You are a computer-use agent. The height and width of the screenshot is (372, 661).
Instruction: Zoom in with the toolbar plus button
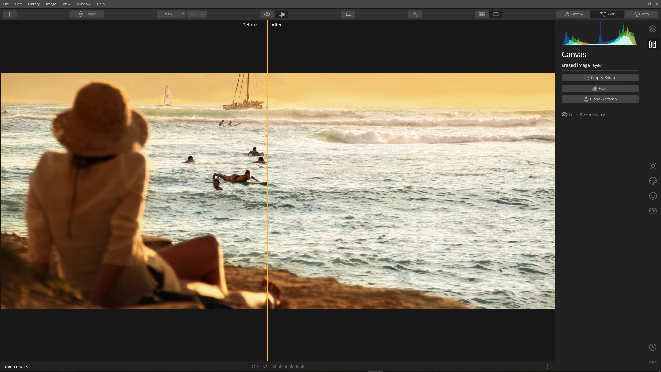coord(202,14)
